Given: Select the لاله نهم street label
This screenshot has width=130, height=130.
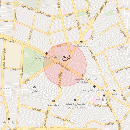Looking at the screenshot, I should [x=36, y=109].
